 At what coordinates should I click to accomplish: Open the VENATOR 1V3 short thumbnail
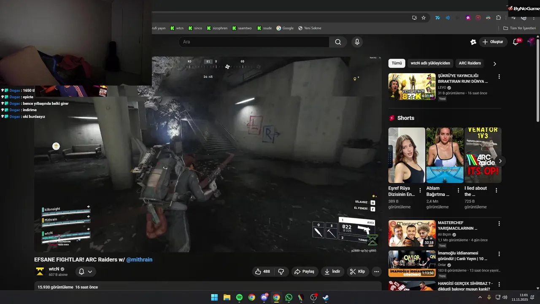point(483,155)
